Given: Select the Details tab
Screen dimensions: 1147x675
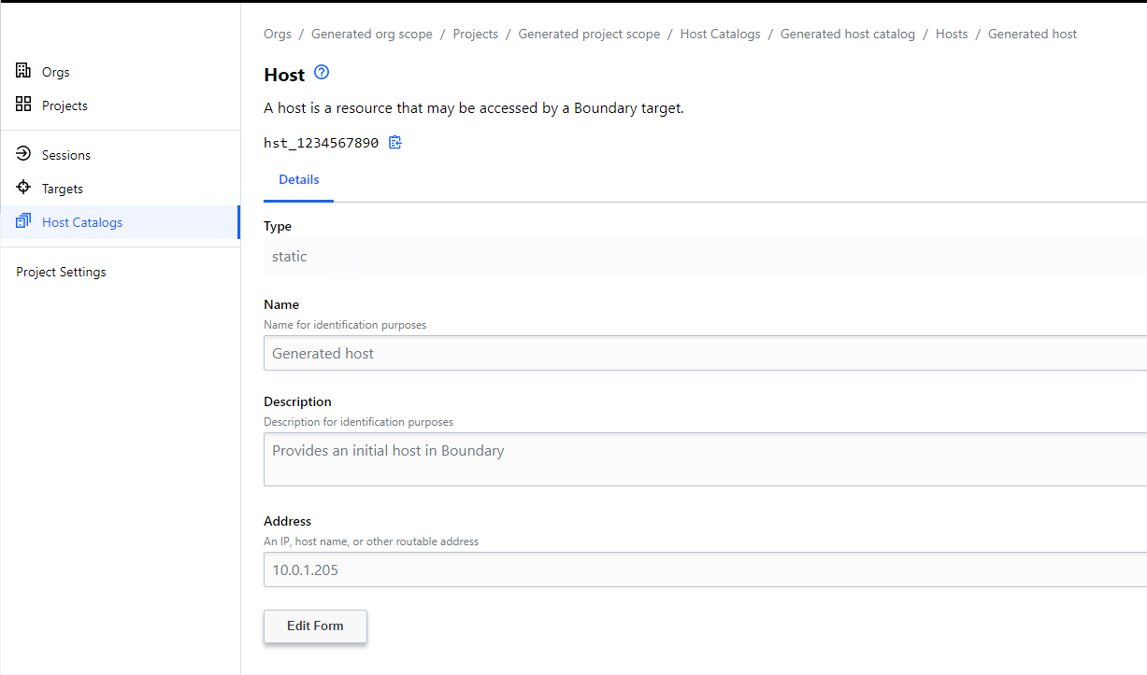Looking at the screenshot, I should click(x=298, y=179).
